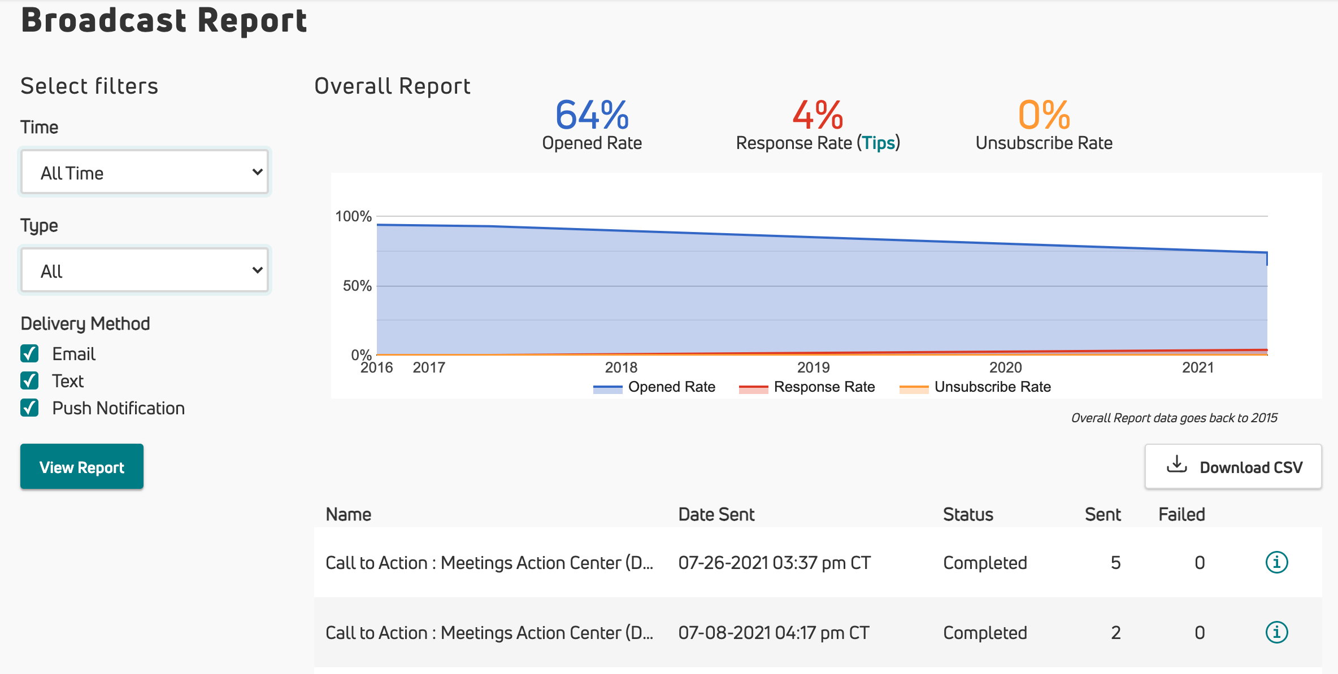Click the Date Sent column header
1338x674 pixels.
coord(716,514)
